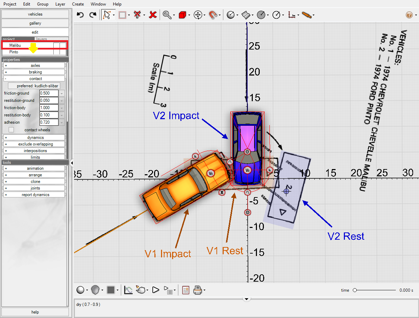This screenshot has width=419, height=318.
Task: Open the Window menu
Action: (98, 4)
